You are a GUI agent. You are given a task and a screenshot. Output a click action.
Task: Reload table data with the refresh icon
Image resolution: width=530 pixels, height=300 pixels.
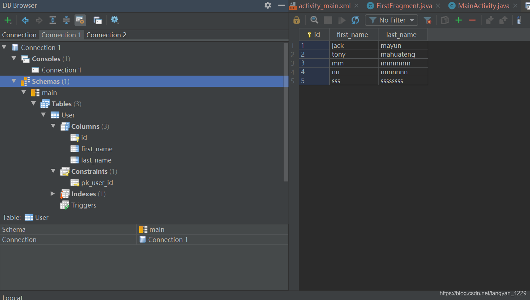pos(355,20)
